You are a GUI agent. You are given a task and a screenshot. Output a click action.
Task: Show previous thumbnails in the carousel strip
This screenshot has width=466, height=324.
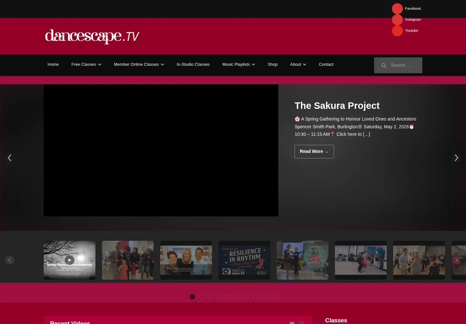[x=10, y=260]
